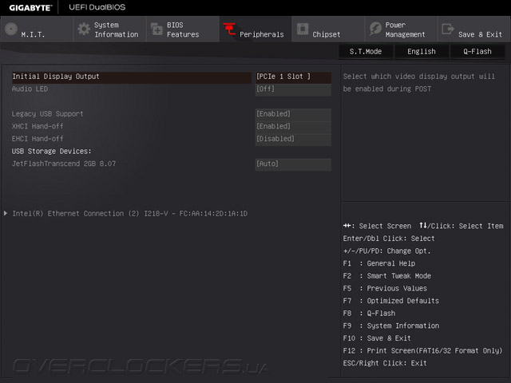Change the Legacy USB Support Enabled value
Screen dimensions: 511x383
293,113
